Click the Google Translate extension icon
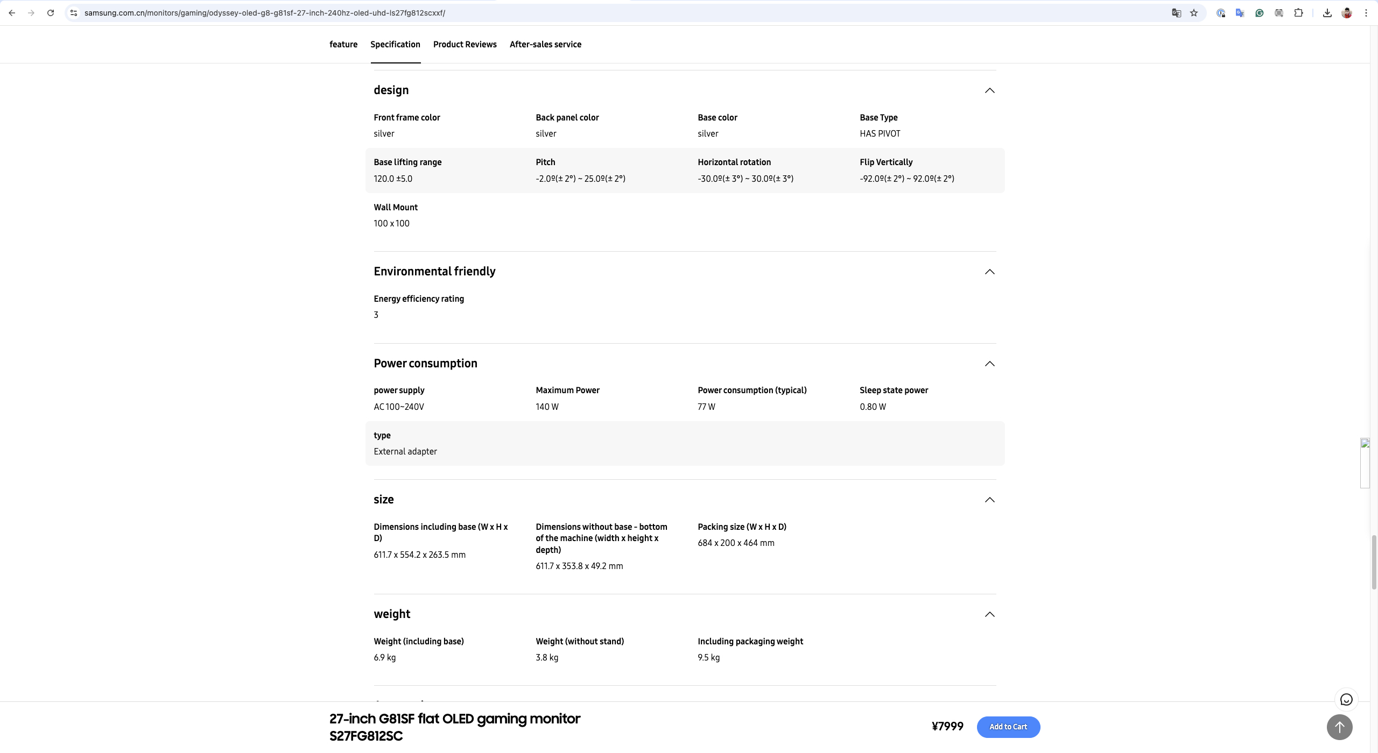1378x753 pixels. point(1240,13)
